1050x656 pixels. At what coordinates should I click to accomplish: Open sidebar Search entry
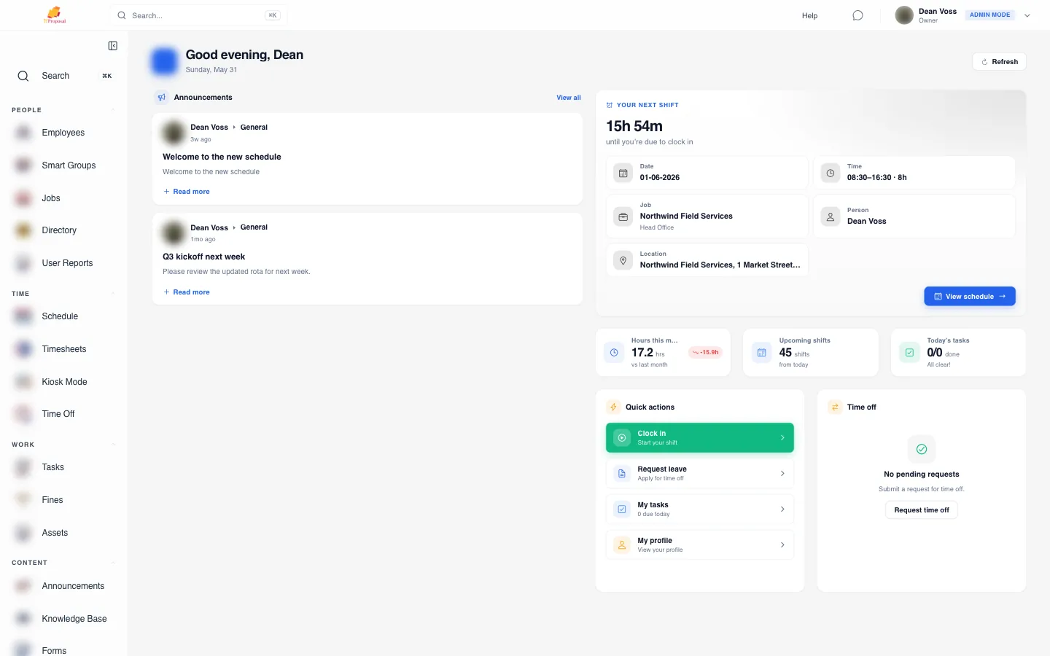(64, 76)
